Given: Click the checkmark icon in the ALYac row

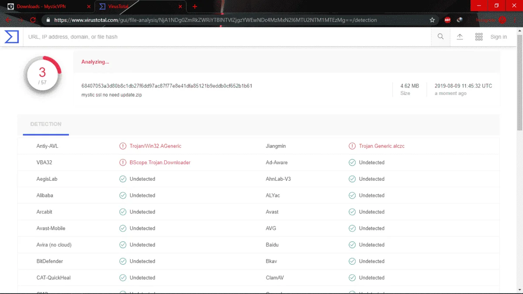Looking at the screenshot, I should (352, 196).
